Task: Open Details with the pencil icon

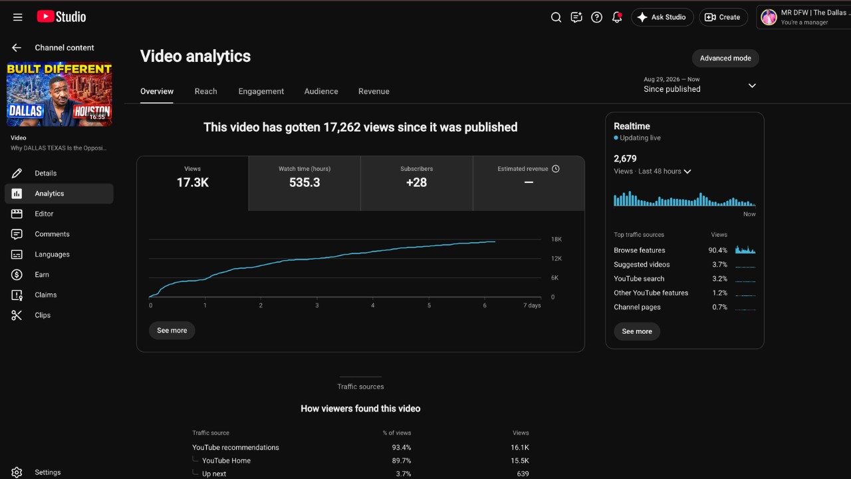Action: (x=59, y=173)
